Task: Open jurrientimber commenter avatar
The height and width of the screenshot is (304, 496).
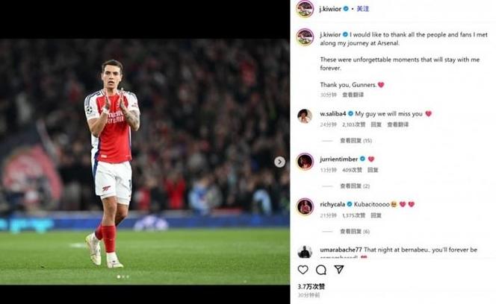Action: click(x=304, y=161)
